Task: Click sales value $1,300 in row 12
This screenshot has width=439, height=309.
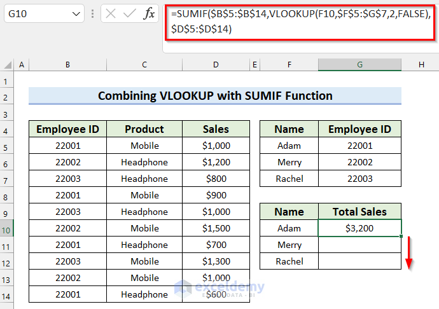Action: (216, 261)
